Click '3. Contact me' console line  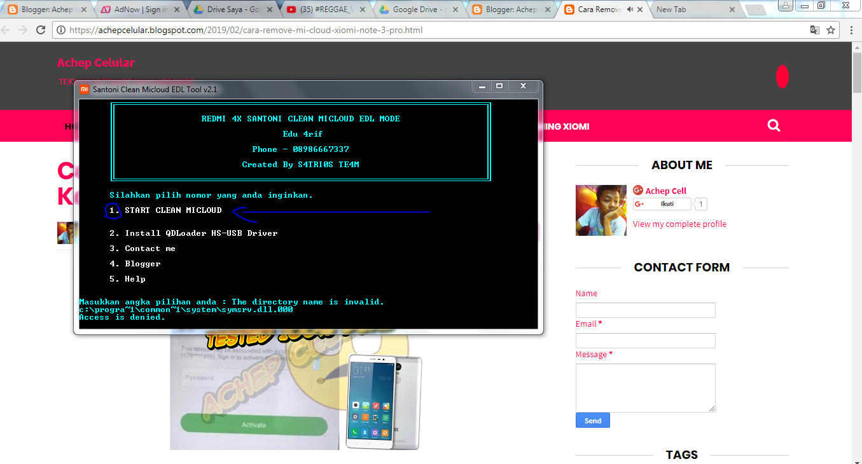(x=142, y=249)
